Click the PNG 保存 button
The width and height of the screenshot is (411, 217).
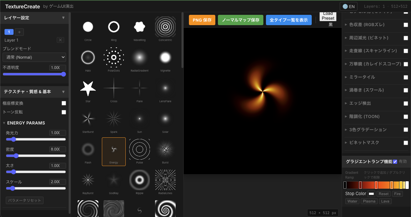tap(202, 20)
